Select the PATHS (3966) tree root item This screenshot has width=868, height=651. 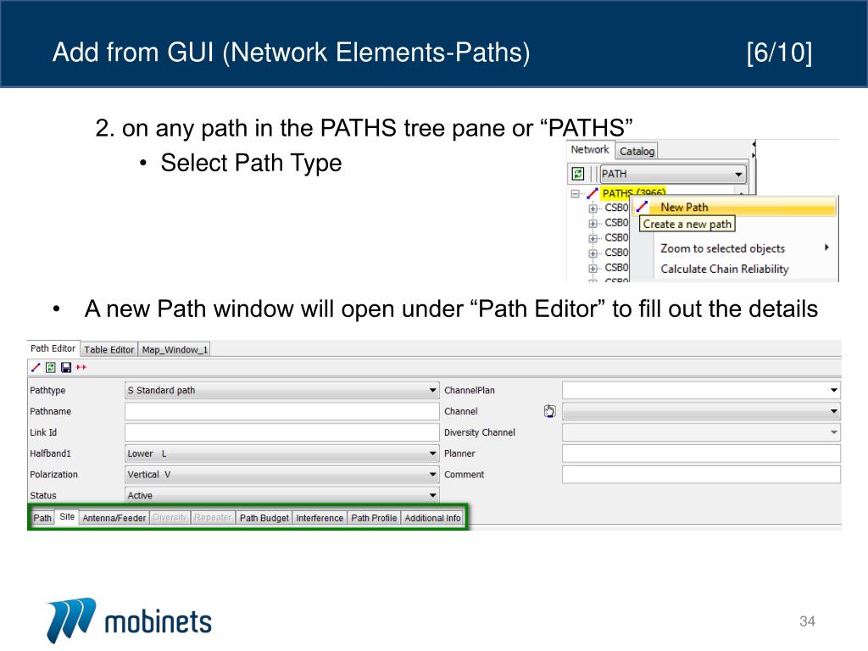[633, 193]
